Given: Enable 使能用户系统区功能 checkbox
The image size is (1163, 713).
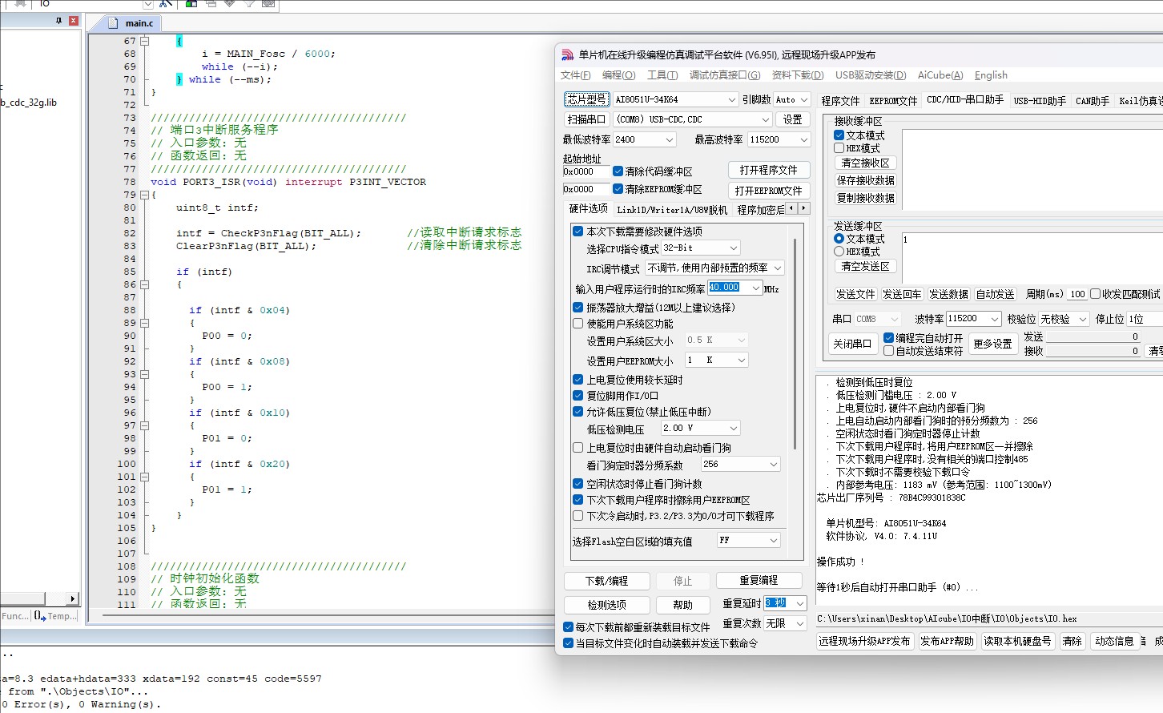Looking at the screenshot, I should click(577, 324).
